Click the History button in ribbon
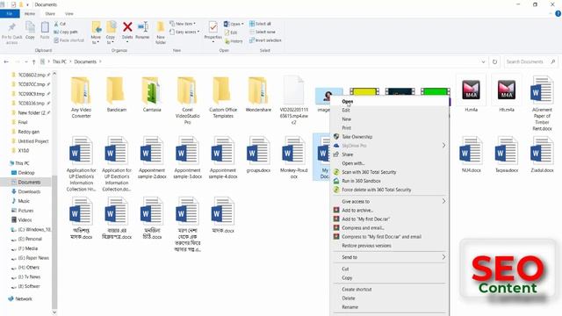562x316 pixels. click(234, 41)
